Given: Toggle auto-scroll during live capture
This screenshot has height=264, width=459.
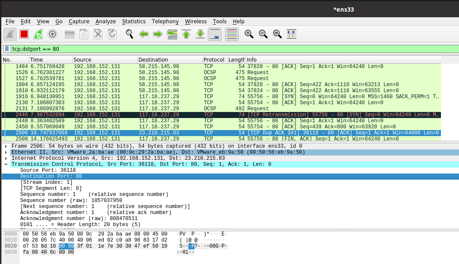Looking at the screenshot, I should (215, 34).
